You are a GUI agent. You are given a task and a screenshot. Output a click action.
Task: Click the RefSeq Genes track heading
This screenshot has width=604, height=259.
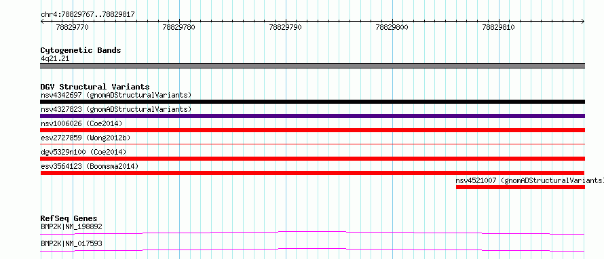[x=69, y=218]
